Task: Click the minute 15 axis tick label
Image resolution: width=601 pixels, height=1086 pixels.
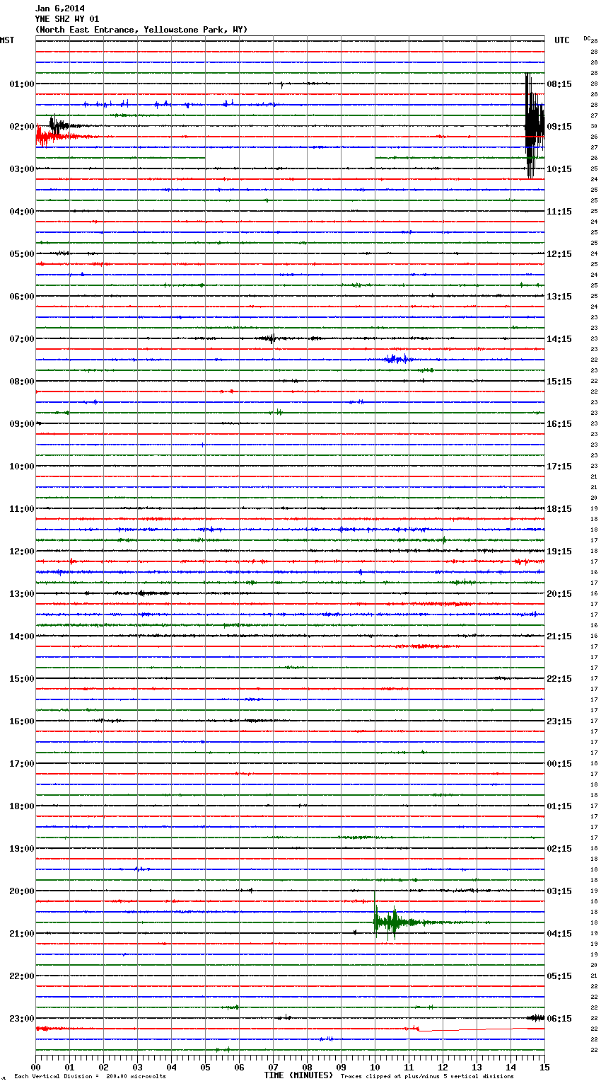Action: pos(544,1068)
